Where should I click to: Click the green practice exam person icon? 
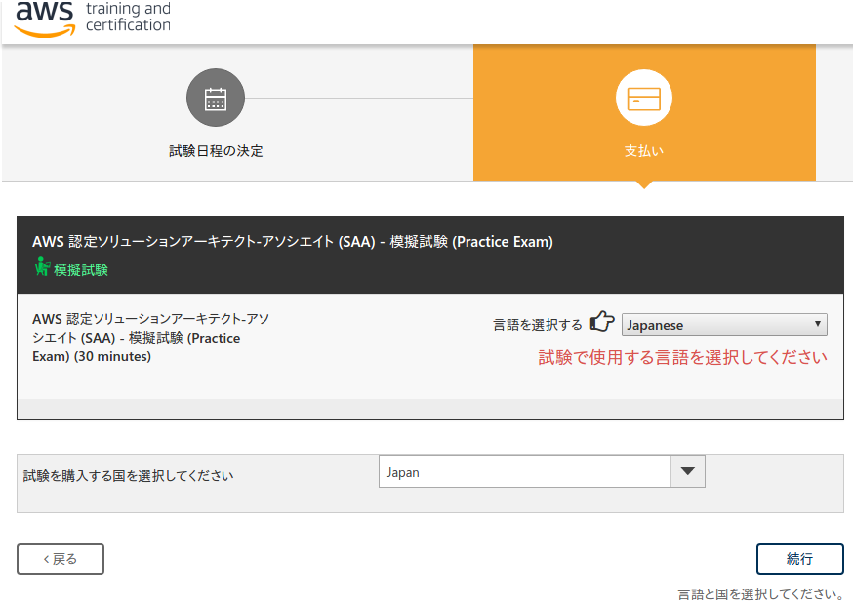[x=42, y=266]
